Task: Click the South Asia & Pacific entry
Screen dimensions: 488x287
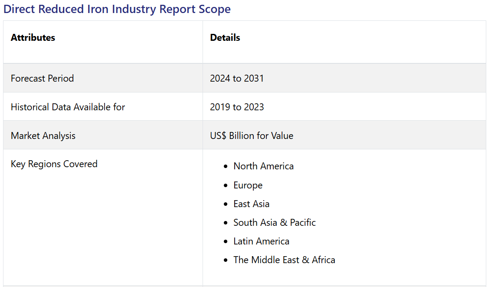Action: tap(274, 223)
